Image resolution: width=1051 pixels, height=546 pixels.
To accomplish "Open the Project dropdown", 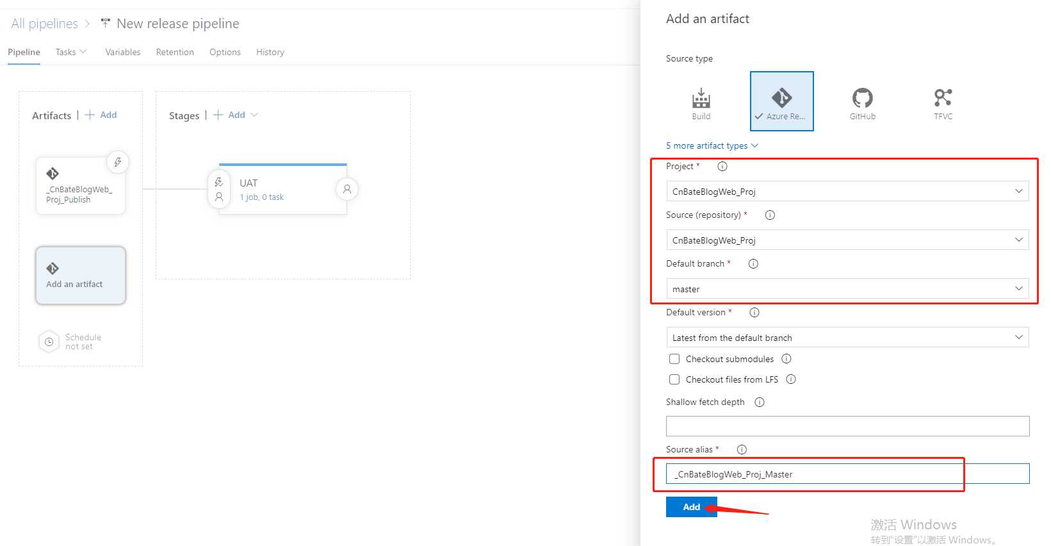I will tap(847, 191).
